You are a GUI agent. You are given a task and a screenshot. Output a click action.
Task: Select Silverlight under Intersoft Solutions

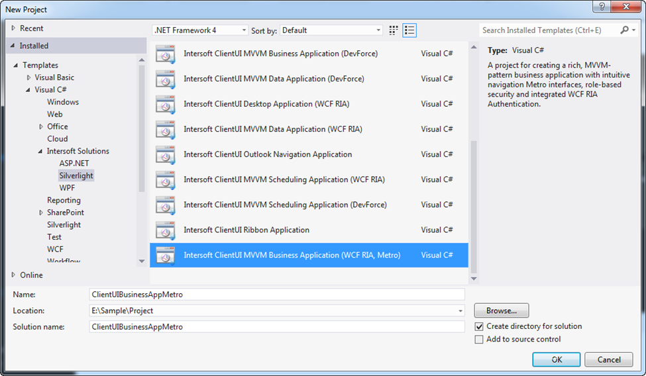[76, 175]
